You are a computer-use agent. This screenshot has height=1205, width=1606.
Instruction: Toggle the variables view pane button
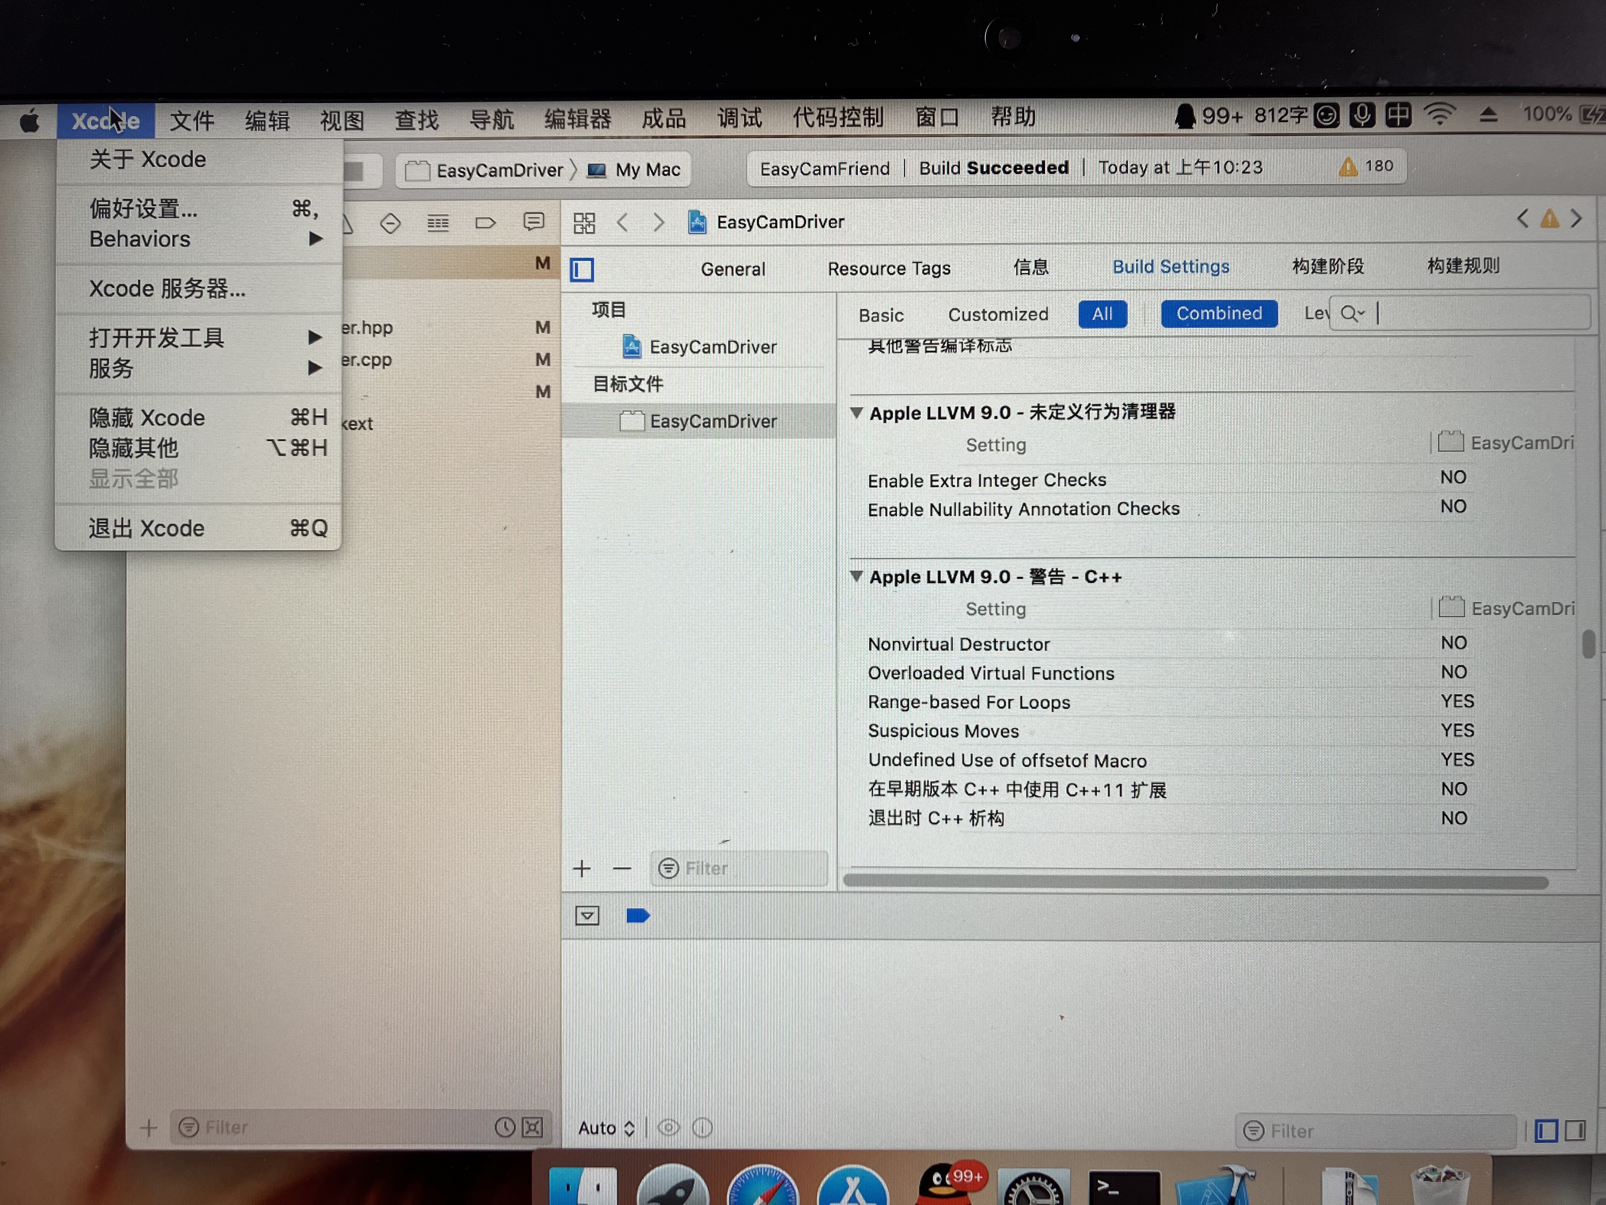pos(1547,1131)
